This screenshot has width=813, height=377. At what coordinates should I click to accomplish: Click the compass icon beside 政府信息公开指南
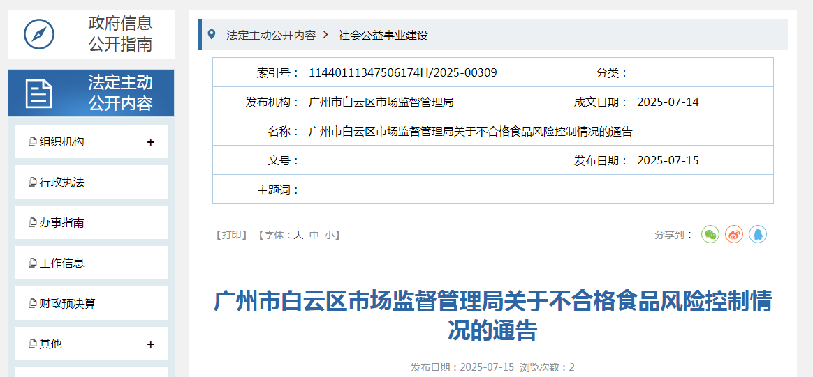39,34
